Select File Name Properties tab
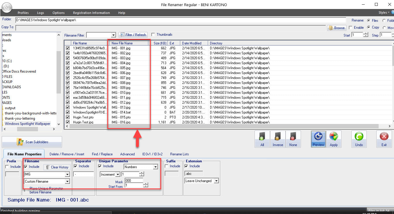 pyautogui.click(x=25, y=154)
